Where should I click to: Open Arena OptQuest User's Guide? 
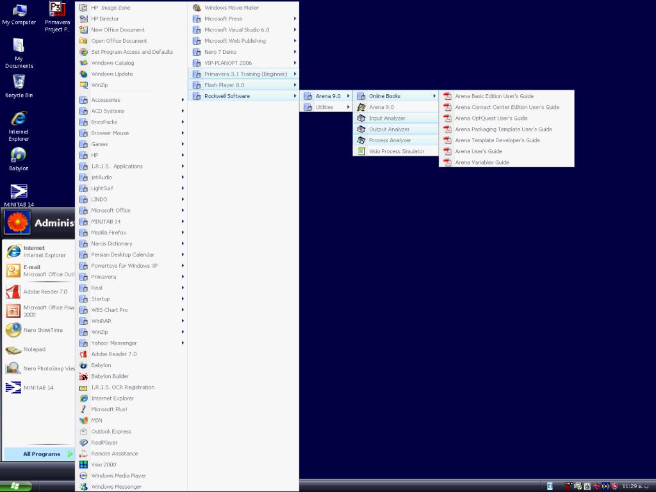pyautogui.click(x=507, y=118)
